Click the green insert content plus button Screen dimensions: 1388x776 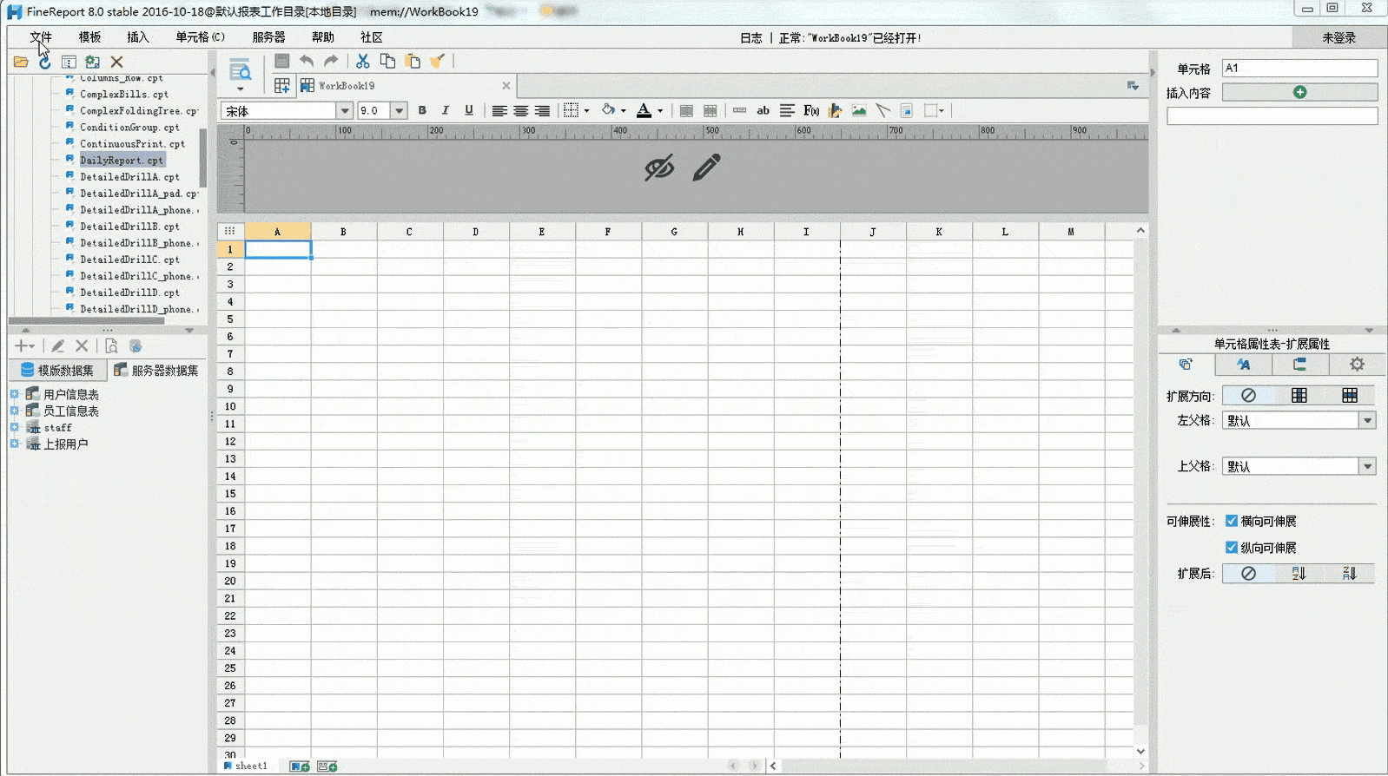point(1299,92)
